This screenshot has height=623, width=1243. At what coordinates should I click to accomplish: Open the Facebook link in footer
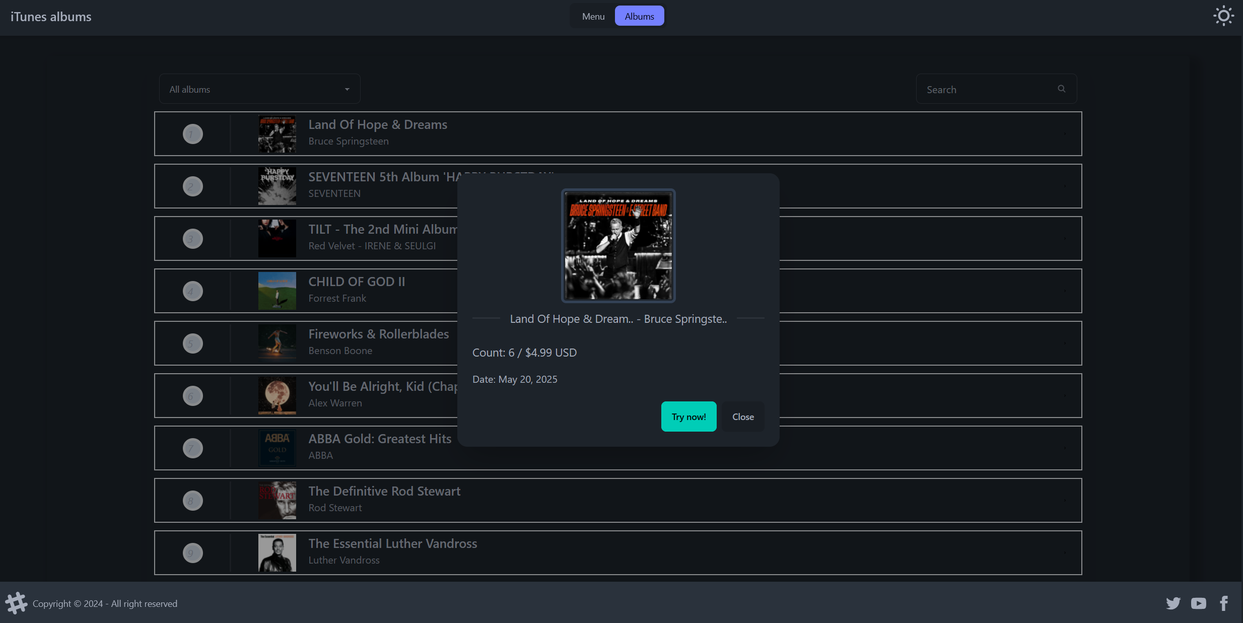pyautogui.click(x=1224, y=603)
